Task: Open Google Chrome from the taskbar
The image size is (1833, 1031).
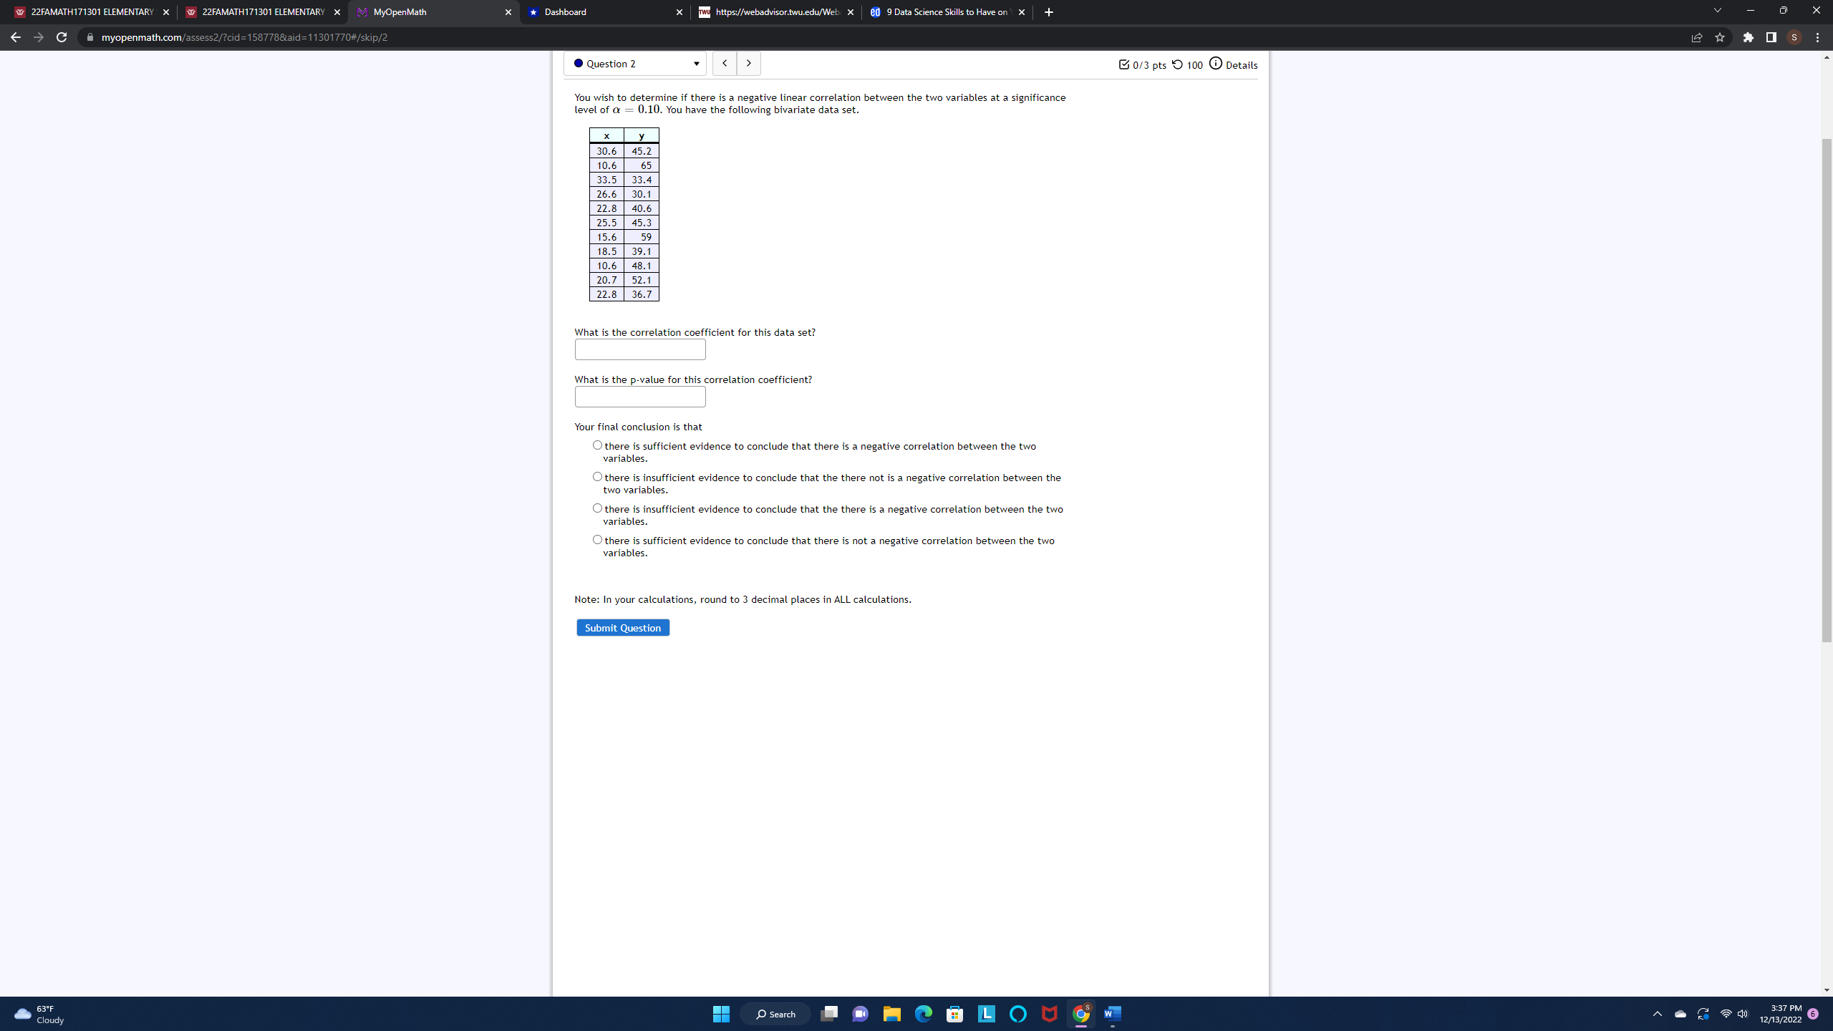Action: point(1080,1014)
